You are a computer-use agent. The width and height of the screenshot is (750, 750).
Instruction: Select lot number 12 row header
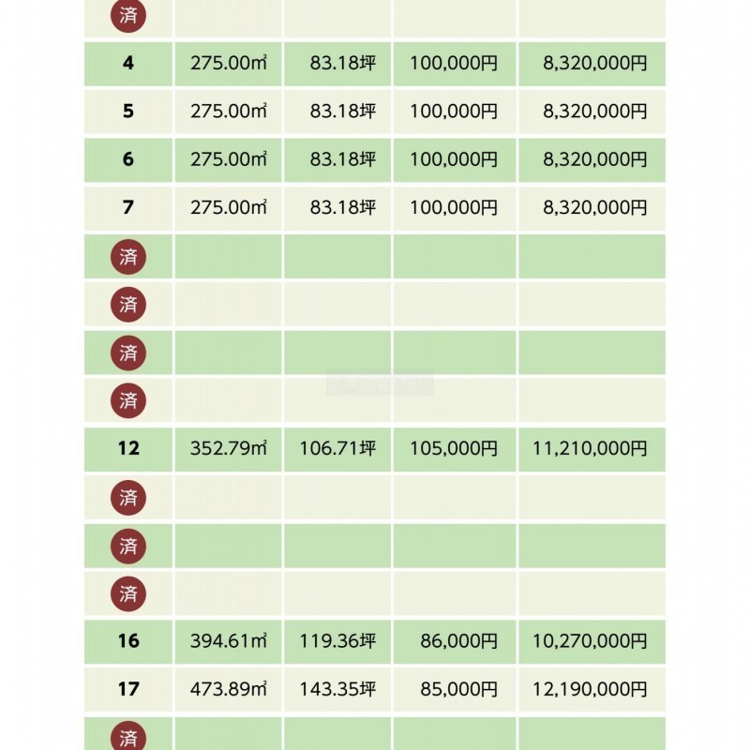pyautogui.click(x=128, y=449)
